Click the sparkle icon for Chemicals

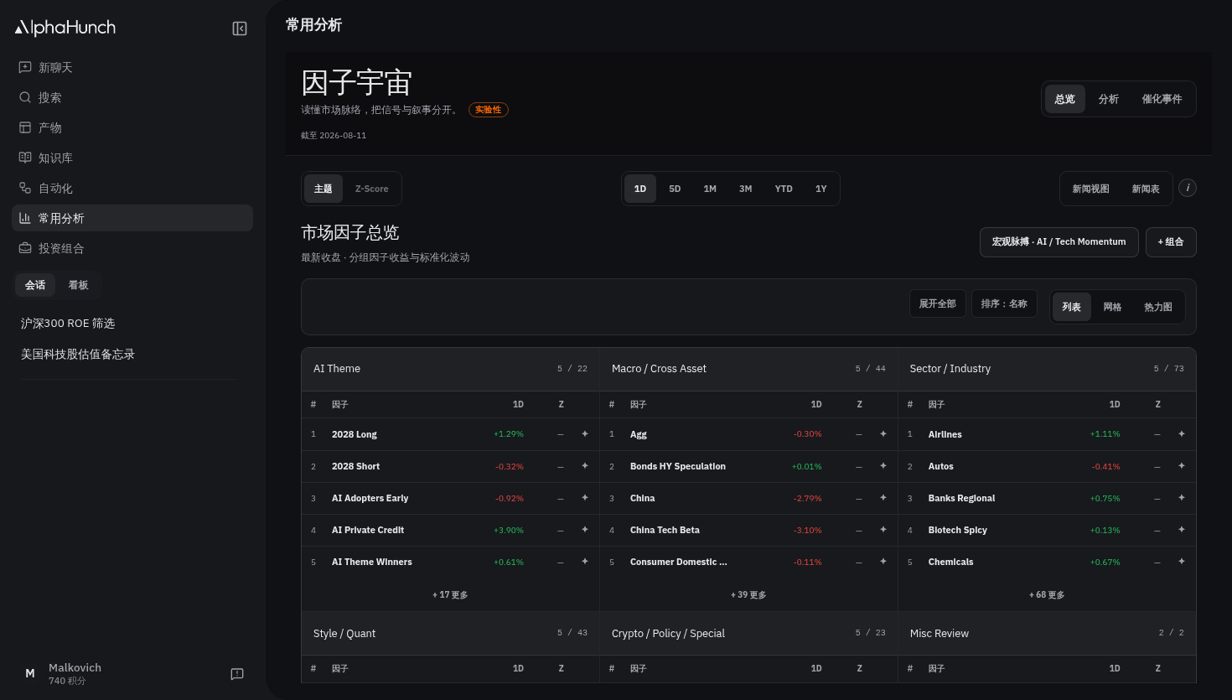pos(1182,562)
